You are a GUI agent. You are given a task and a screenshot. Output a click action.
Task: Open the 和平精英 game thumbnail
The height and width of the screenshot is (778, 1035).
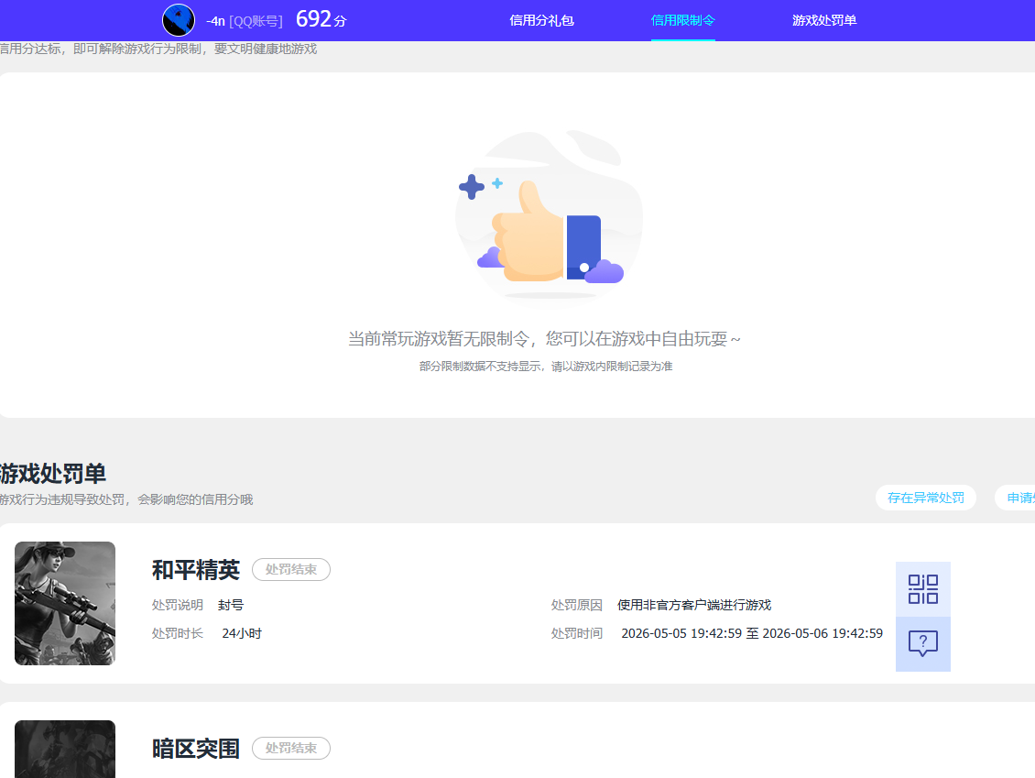click(65, 603)
